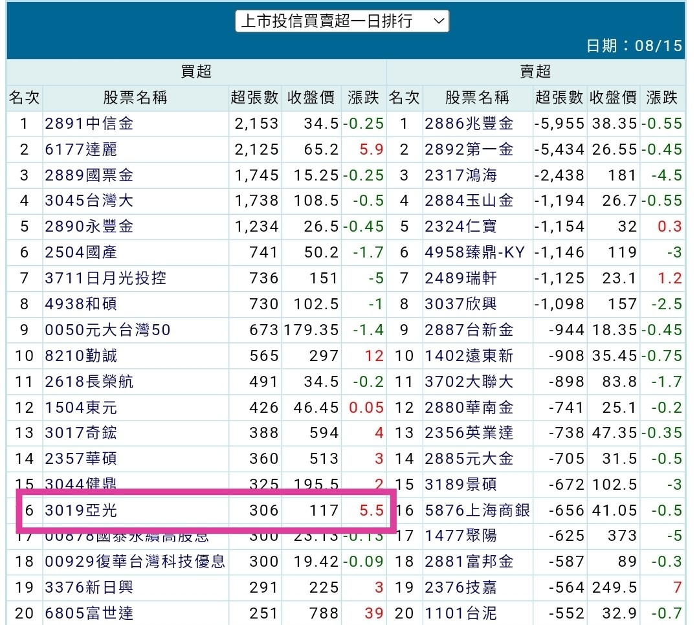Click volume 673 for 元大台灣50
The height and width of the screenshot is (625, 699).
pyautogui.click(x=264, y=330)
